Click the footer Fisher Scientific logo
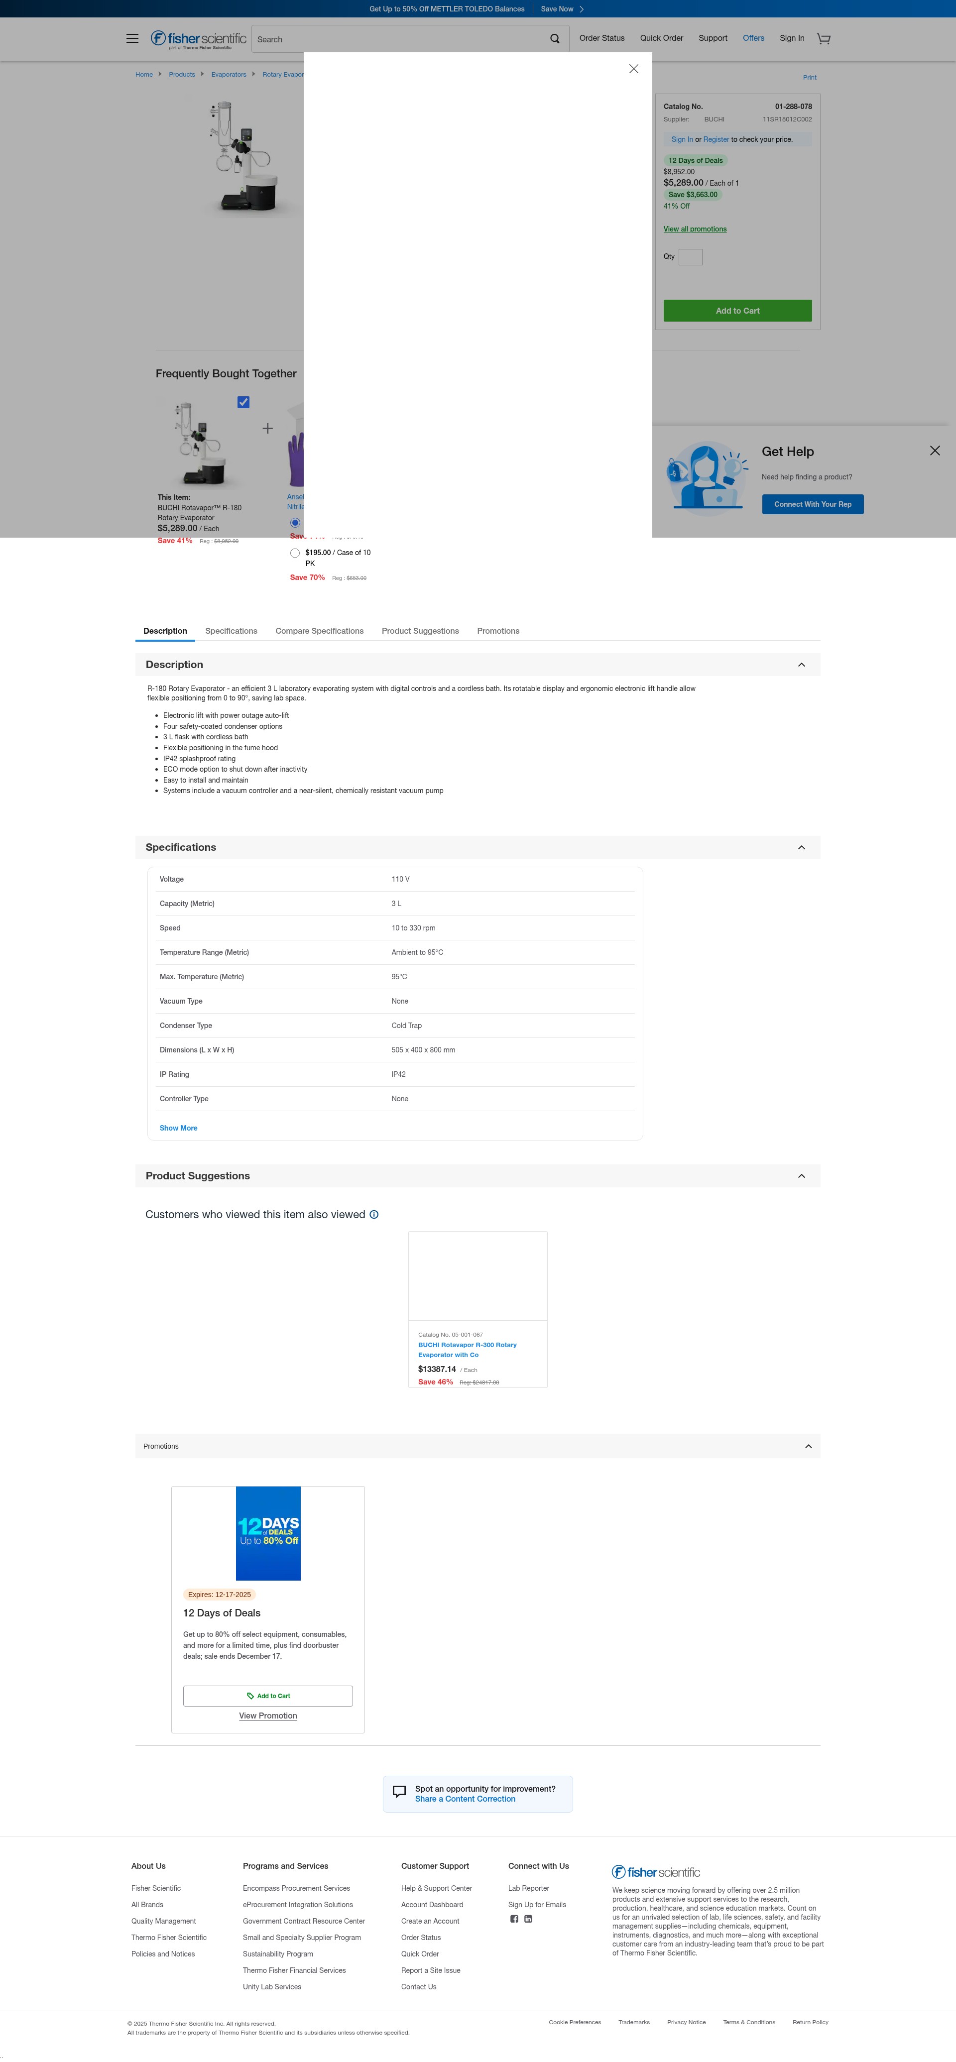956x2062 pixels. (x=656, y=1871)
